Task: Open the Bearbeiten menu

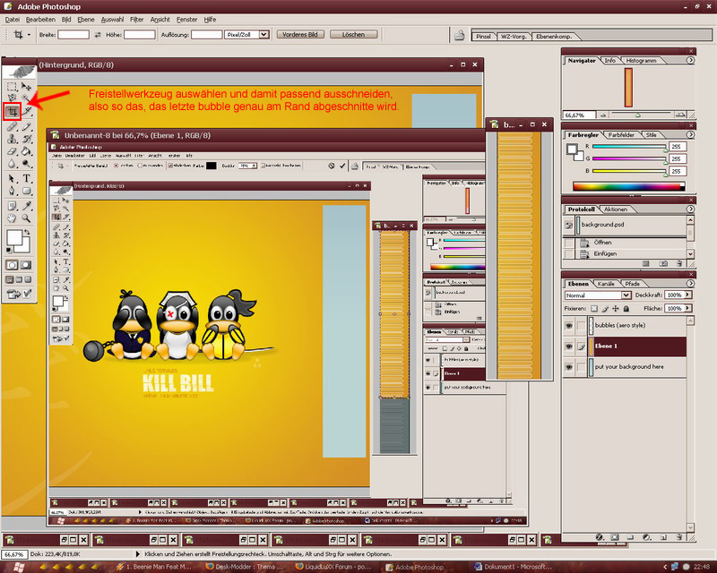Action: click(40, 20)
